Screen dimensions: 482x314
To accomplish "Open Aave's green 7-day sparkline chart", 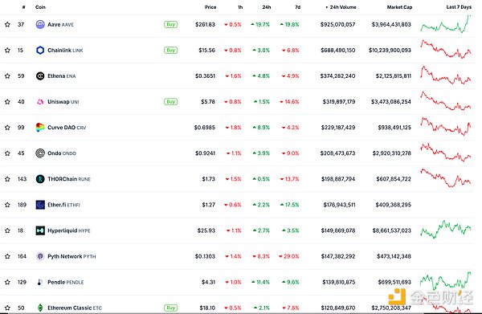I will tap(446, 24).
